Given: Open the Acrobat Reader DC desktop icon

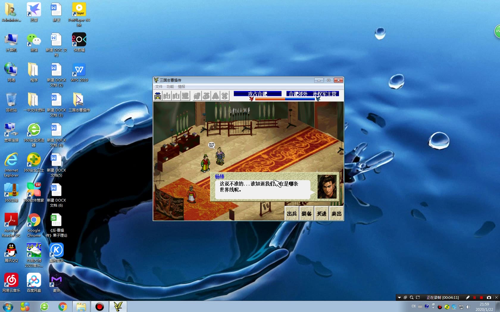Looking at the screenshot, I should pos(11,225).
